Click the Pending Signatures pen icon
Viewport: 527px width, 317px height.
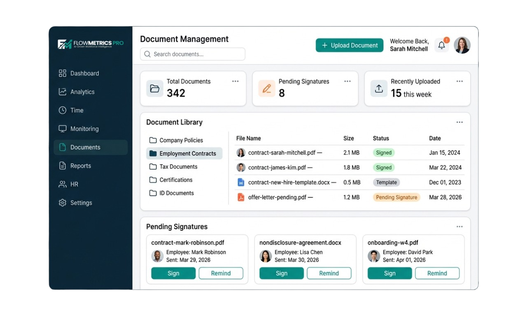point(267,88)
